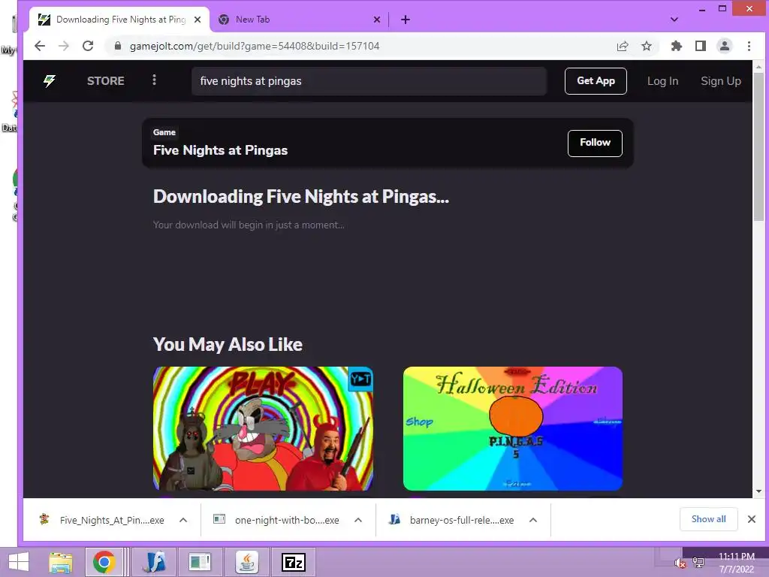This screenshot has width=769, height=577.
Task: Bookmark this page with the star
Action: [647, 46]
